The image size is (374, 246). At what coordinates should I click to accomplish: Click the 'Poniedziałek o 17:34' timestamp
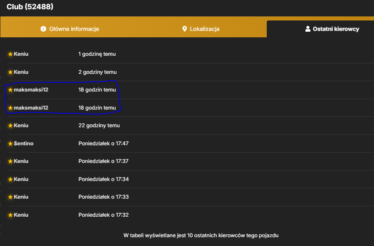(104, 179)
